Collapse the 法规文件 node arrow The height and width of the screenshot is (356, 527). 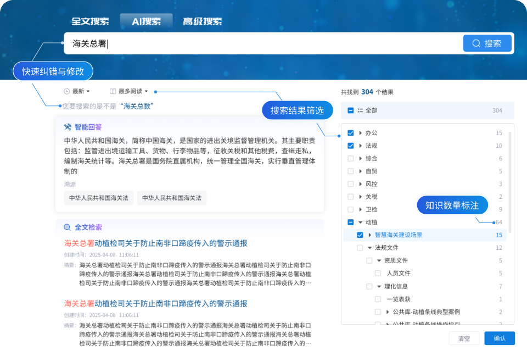click(369, 248)
